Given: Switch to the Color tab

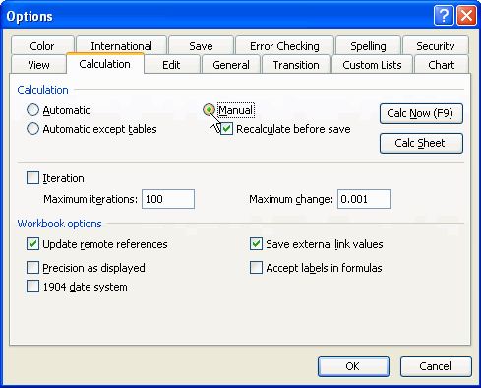Looking at the screenshot, I should point(42,45).
